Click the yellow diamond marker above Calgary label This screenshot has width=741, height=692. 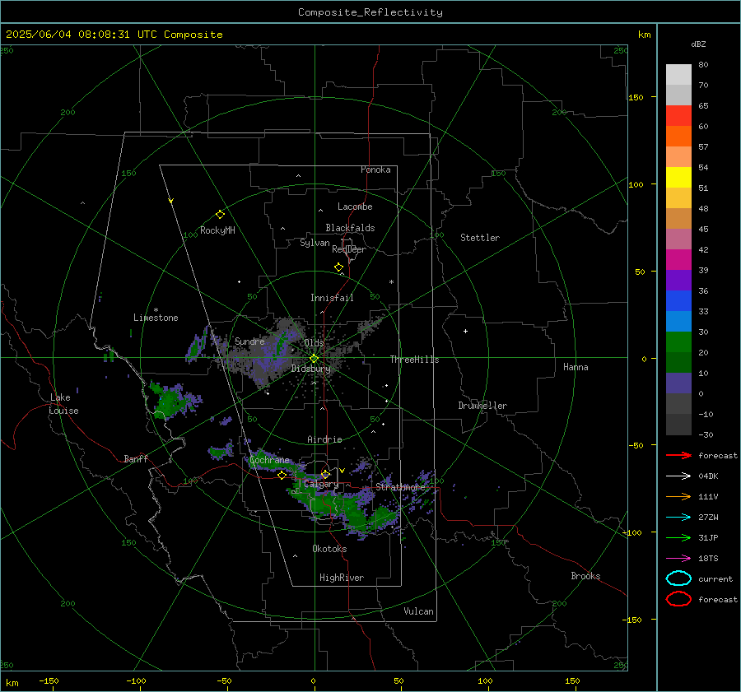(325, 474)
